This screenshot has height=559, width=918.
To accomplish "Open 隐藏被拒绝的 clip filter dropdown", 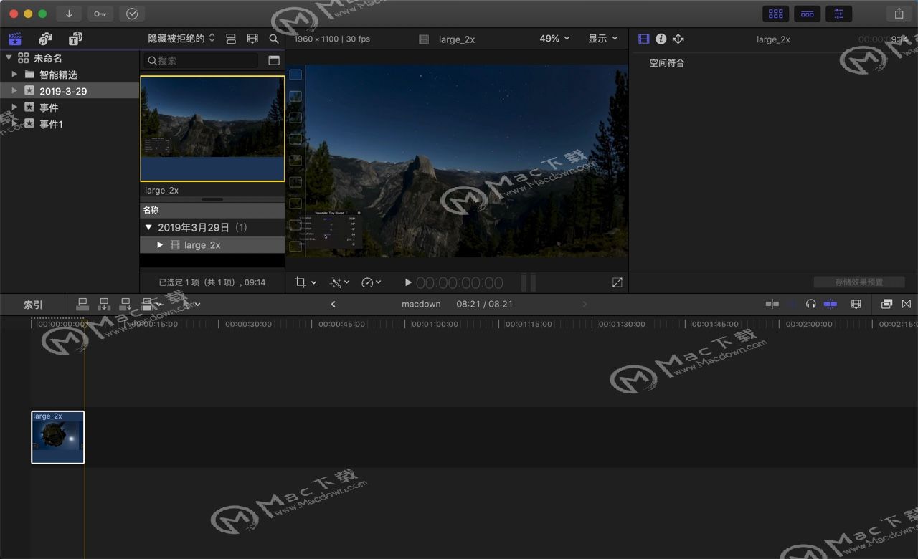I will (x=181, y=39).
